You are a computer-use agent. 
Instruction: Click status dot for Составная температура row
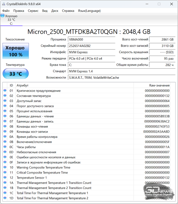coord(5,96)
